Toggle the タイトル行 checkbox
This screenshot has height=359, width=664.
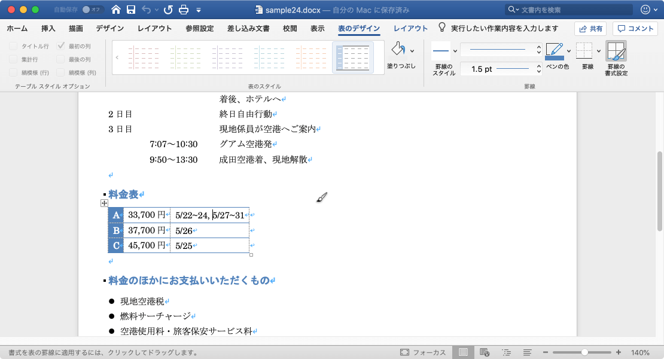point(13,46)
